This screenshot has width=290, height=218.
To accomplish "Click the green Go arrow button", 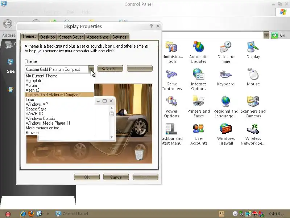I will point(275,35).
